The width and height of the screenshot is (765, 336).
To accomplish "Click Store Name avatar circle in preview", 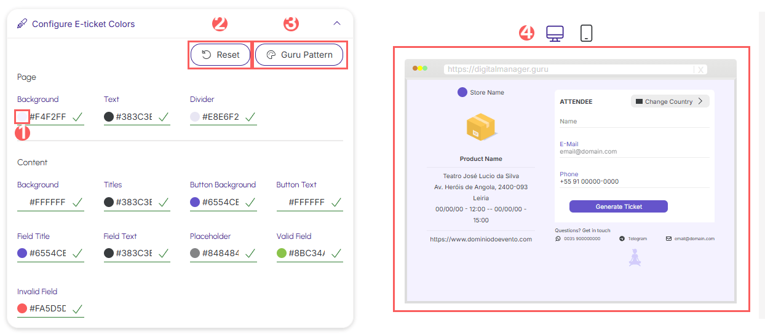I will point(462,92).
